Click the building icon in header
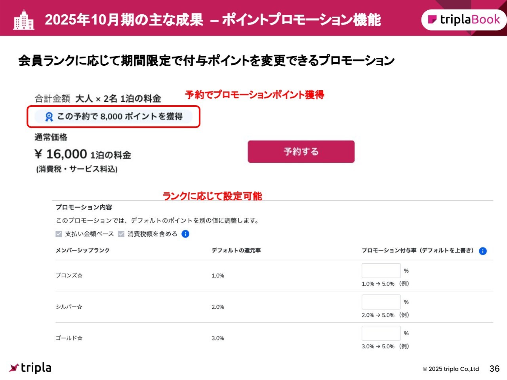The width and height of the screenshot is (507, 380). [24, 20]
